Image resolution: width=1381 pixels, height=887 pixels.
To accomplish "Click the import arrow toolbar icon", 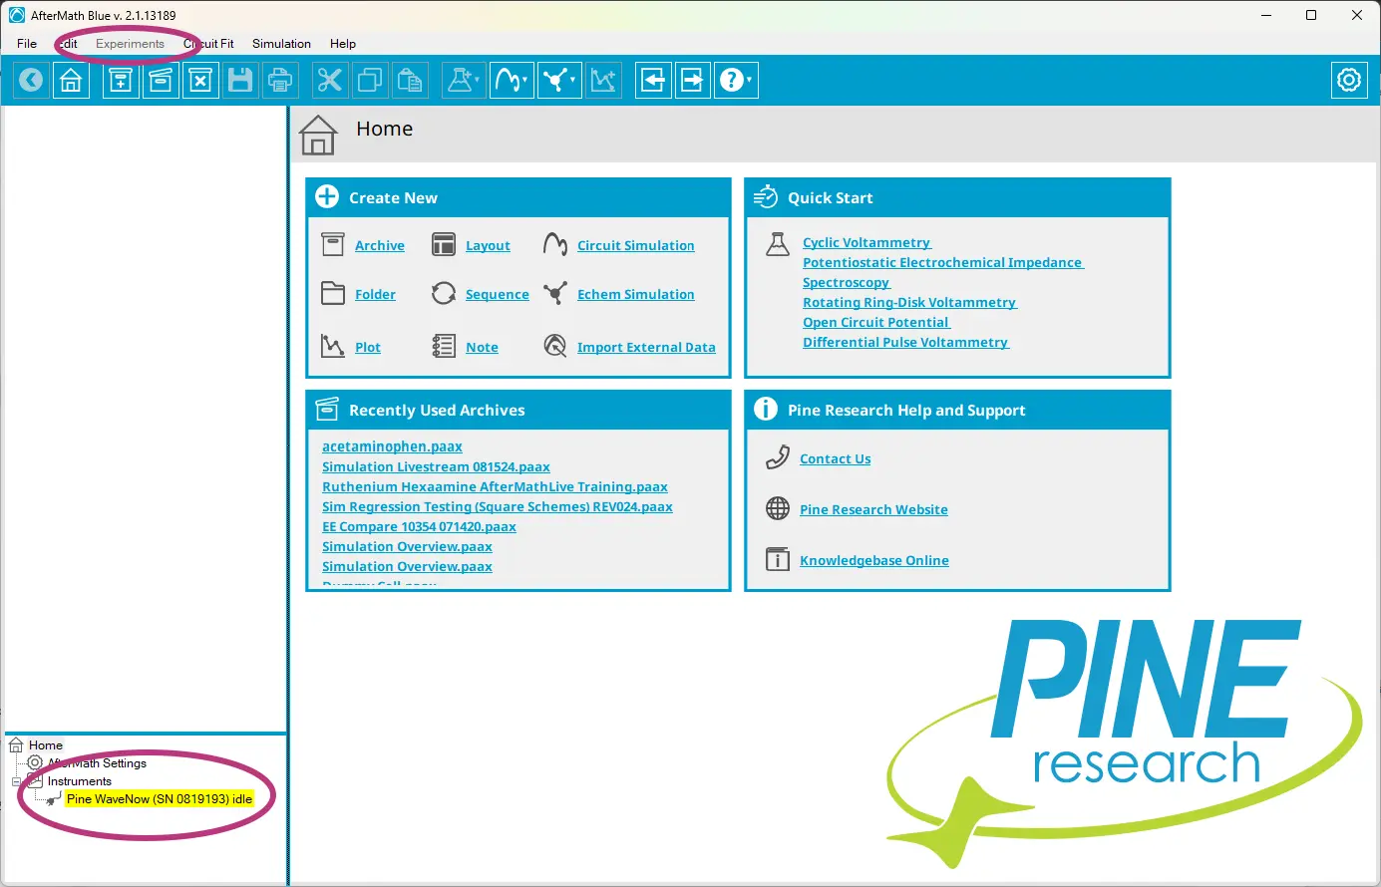I will point(653,80).
